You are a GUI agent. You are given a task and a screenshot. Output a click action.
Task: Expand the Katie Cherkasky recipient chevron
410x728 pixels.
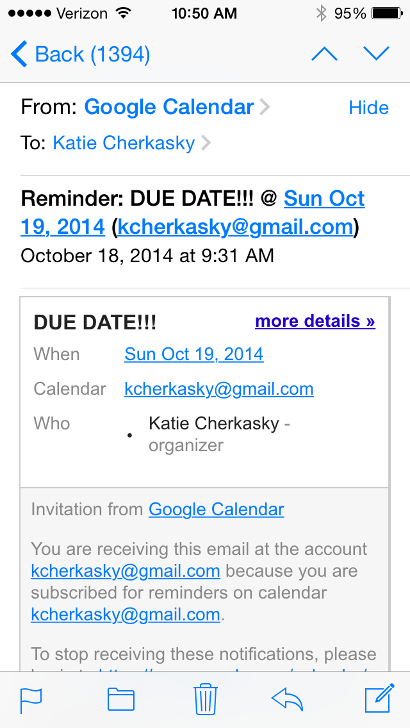click(x=206, y=142)
